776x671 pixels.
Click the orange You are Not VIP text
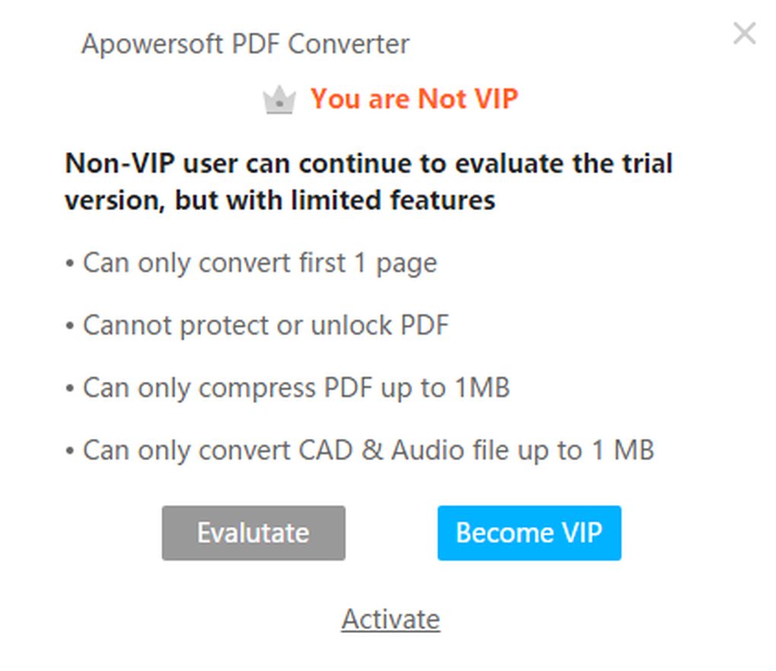point(414,98)
